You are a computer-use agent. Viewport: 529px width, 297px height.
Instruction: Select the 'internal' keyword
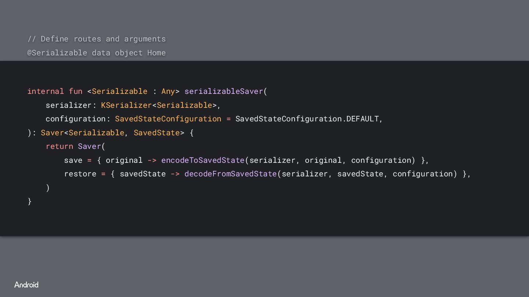point(46,91)
